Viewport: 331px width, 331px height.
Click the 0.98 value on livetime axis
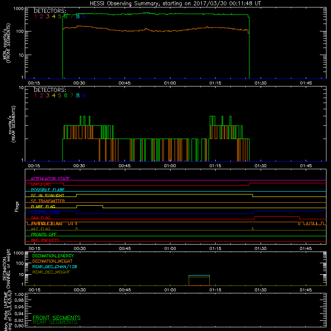[19, 300]
